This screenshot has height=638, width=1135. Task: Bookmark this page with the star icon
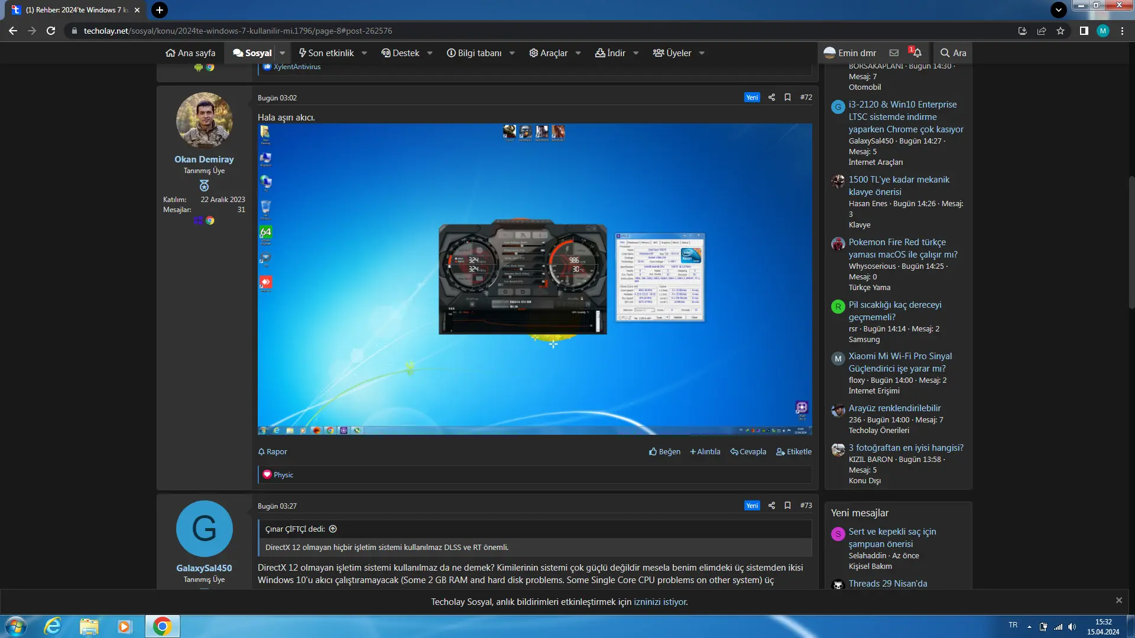(x=1061, y=31)
